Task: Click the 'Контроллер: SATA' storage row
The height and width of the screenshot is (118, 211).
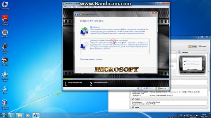Action: coord(138,94)
